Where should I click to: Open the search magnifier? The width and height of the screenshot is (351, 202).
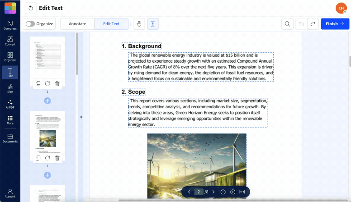287,24
